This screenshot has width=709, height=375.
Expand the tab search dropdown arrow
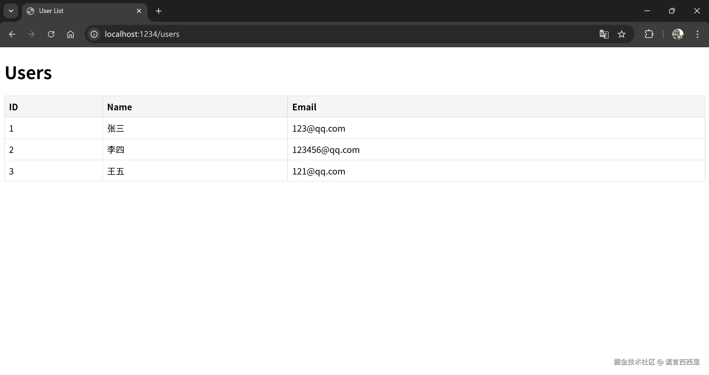pos(11,11)
